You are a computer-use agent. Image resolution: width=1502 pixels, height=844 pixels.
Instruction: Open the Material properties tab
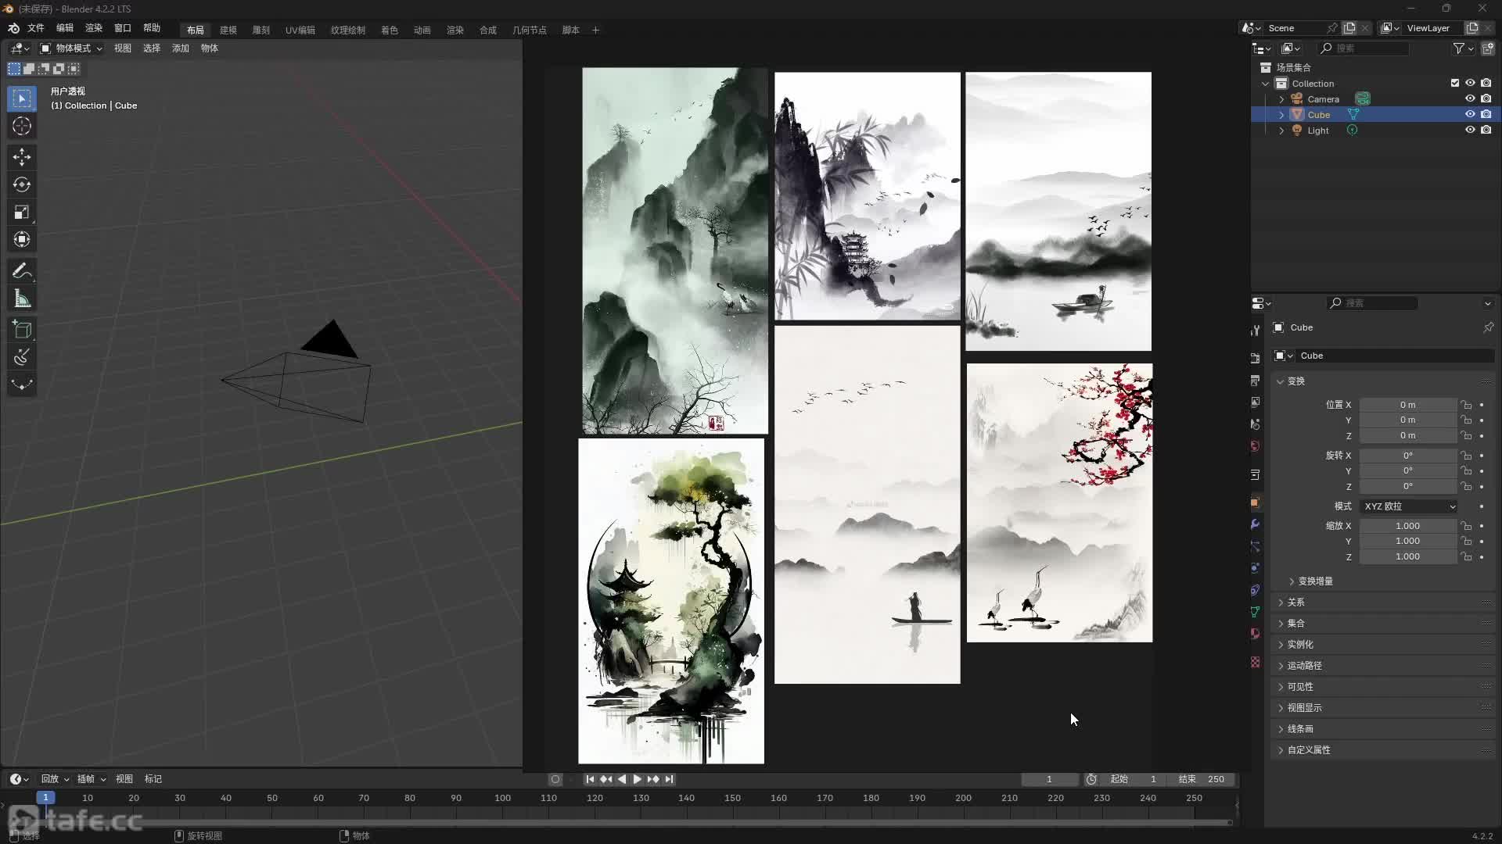[x=1256, y=634]
